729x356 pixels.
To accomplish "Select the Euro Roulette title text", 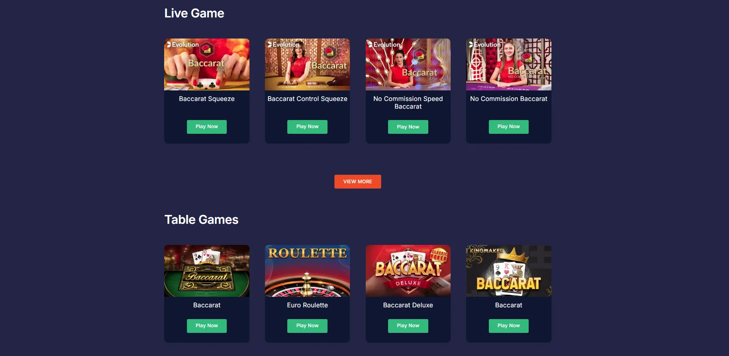I will click(x=307, y=305).
